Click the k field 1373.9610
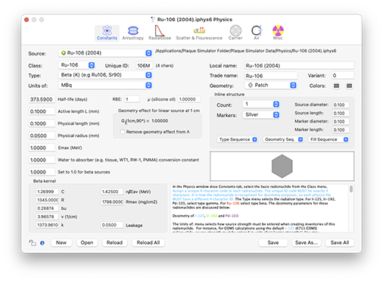 coord(47,225)
